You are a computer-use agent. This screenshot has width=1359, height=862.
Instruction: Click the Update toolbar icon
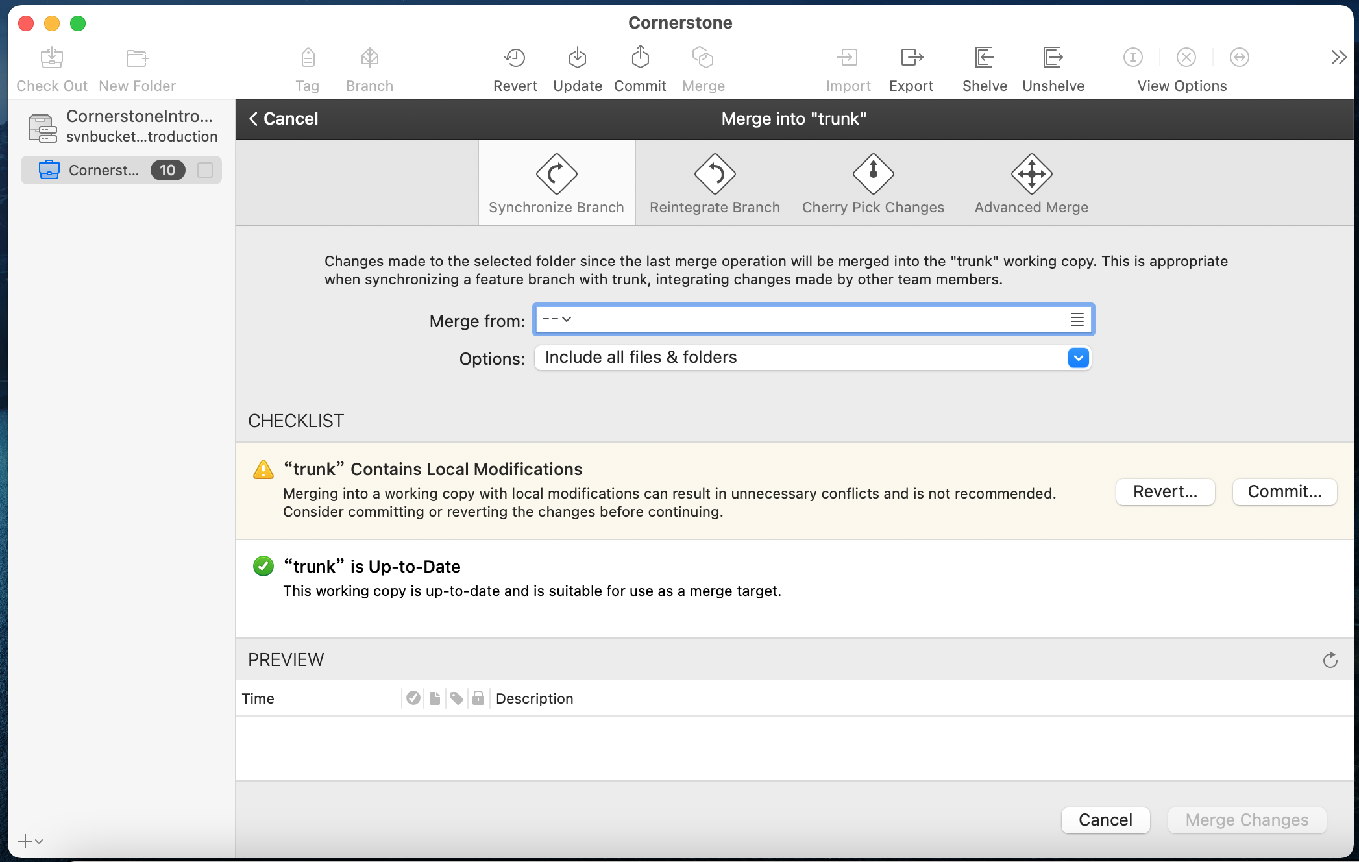(x=578, y=58)
